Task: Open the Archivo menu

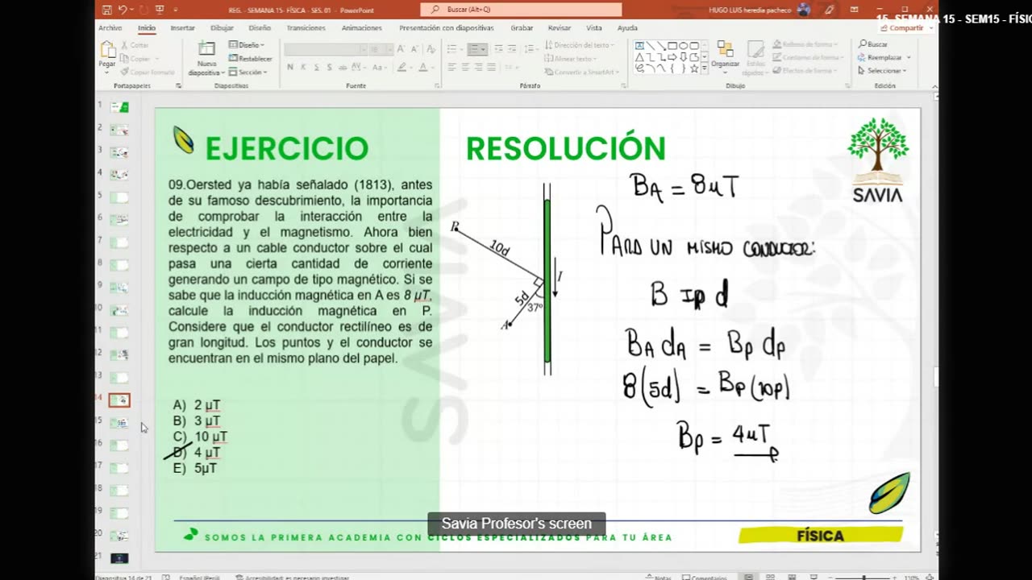Action: [x=110, y=28]
